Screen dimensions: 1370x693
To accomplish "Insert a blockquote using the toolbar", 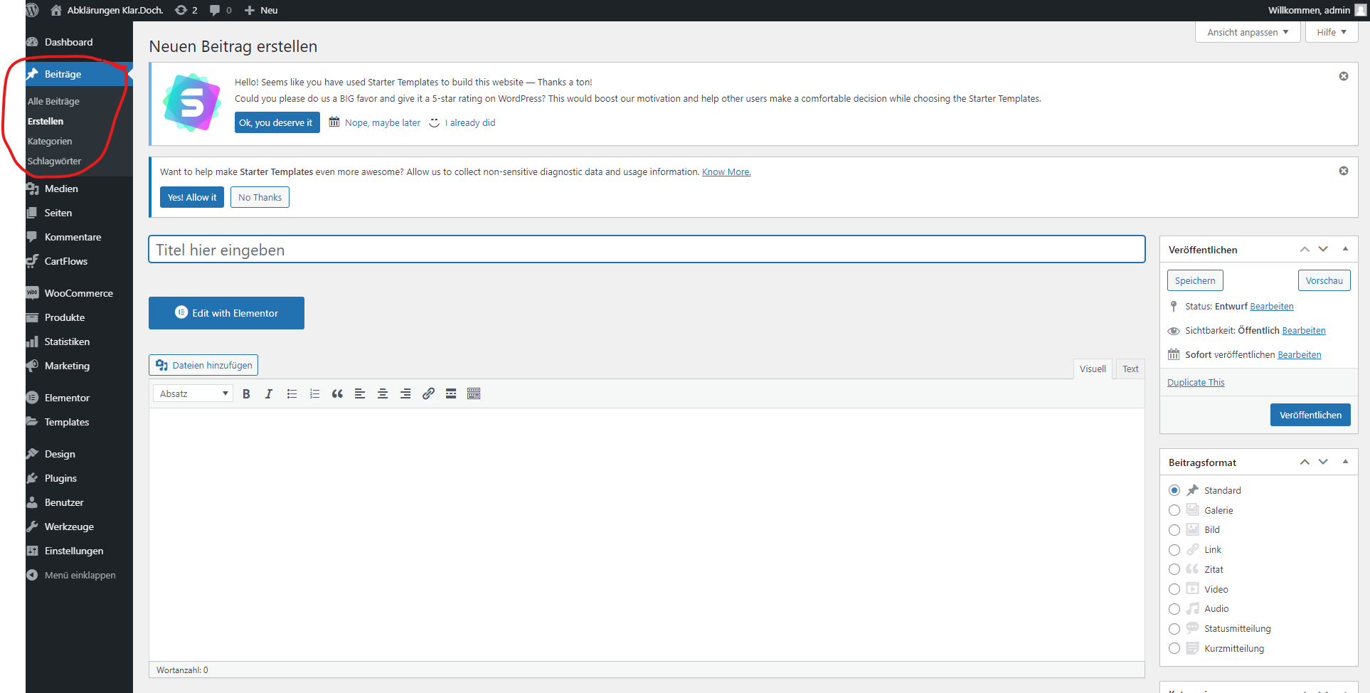I will pyautogui.click(x=337, y=393).
